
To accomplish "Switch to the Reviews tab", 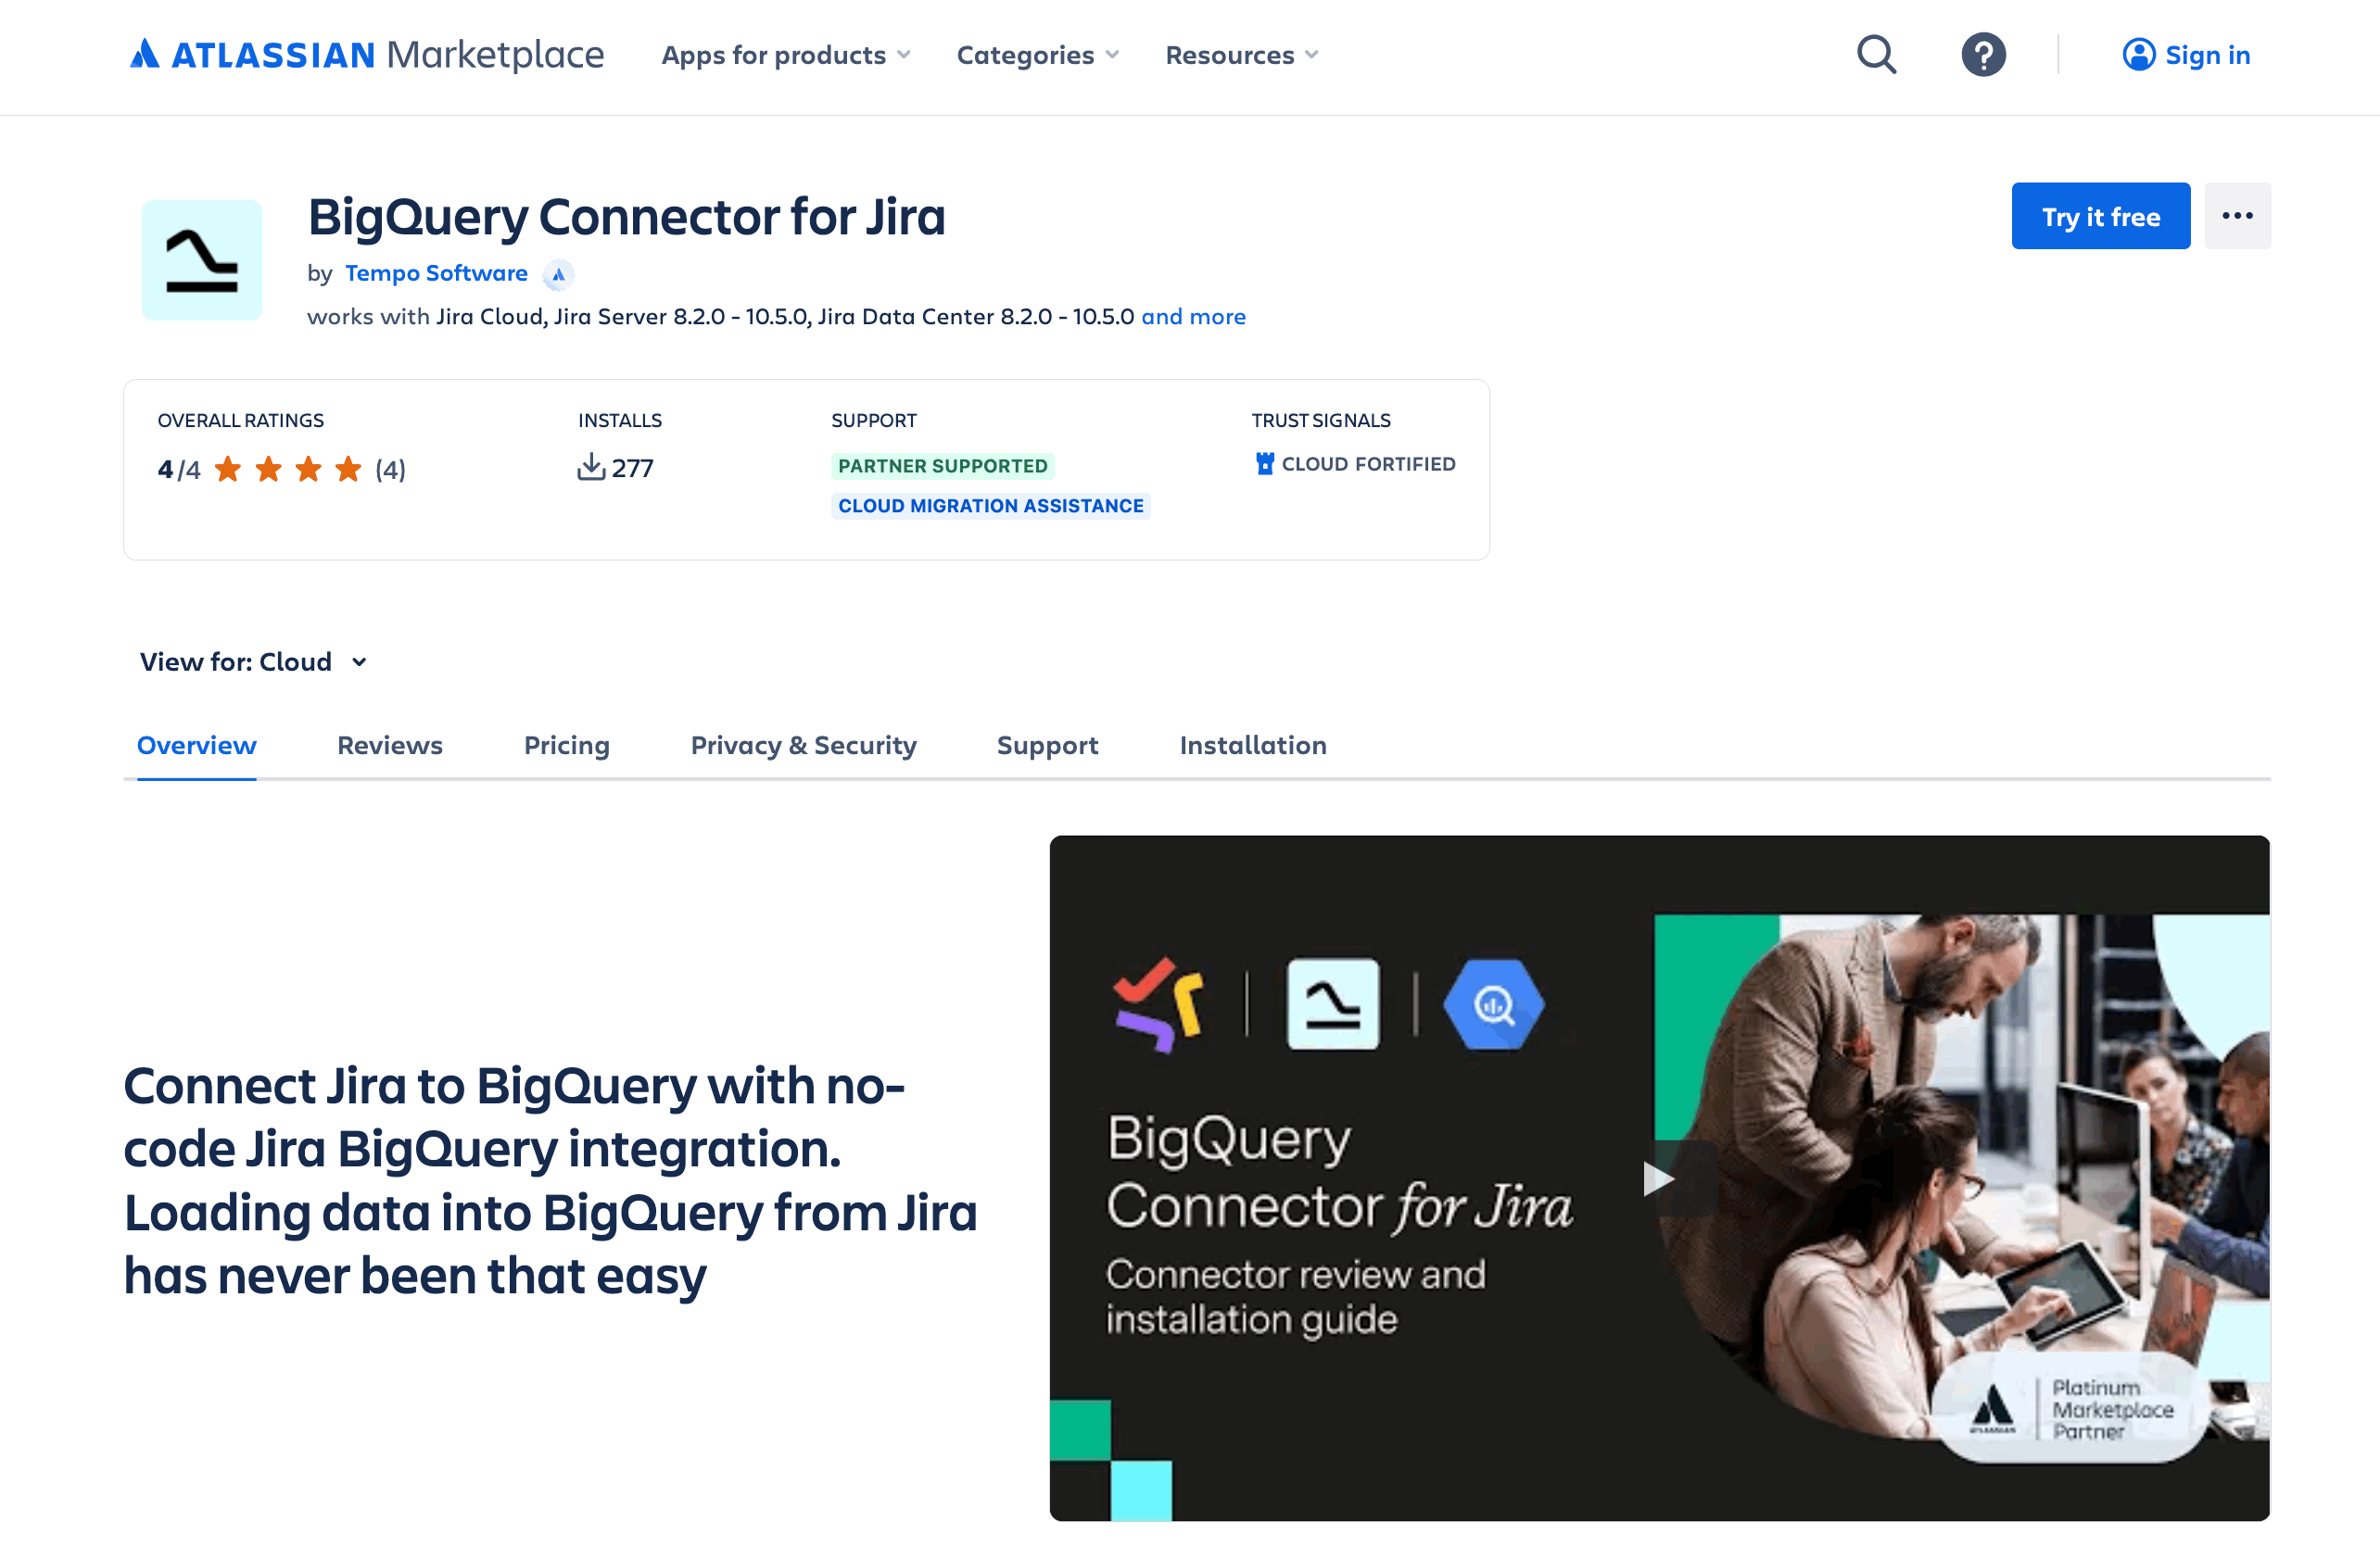I will 389,746.
